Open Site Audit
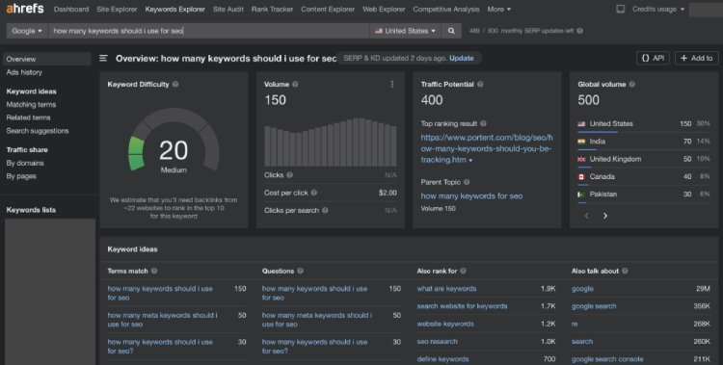Viewport: 723px width, 365px height. coord(228,10)
